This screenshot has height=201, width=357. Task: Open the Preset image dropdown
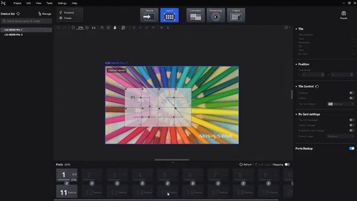[x=341, y=136]
